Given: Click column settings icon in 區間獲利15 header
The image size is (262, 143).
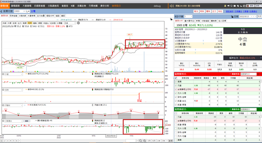Looking at the screenshot, I should [x=258, y=74].
